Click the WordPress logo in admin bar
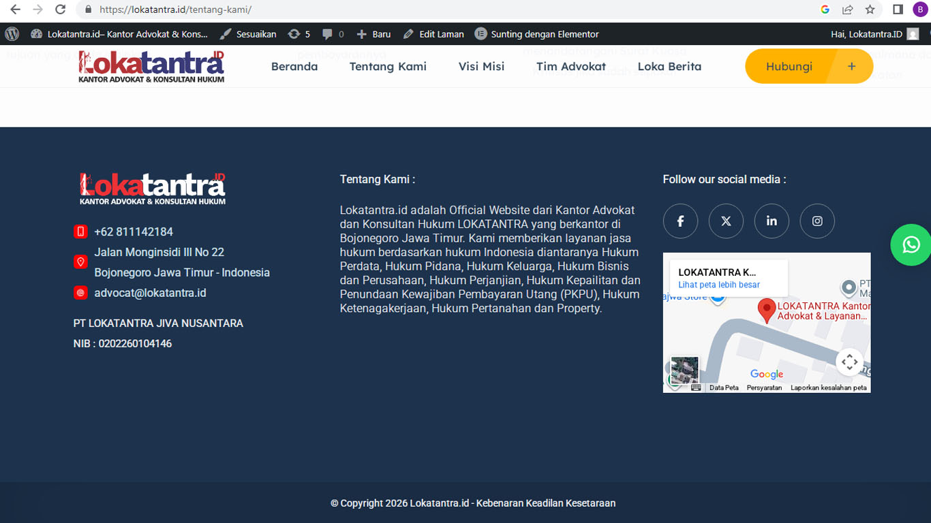The image size is (931, 523). pyautogui.click(x=12, y=34)
